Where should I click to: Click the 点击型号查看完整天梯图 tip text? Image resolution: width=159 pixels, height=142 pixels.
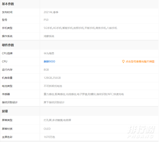[140, 61]
